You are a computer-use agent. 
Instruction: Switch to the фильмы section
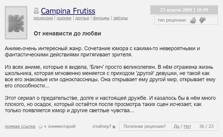click(101, 18)
